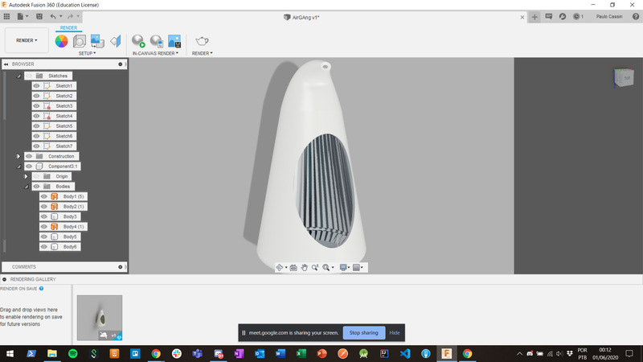Select the Pan hand tool
643x362 pixels.
click(305, 267)
